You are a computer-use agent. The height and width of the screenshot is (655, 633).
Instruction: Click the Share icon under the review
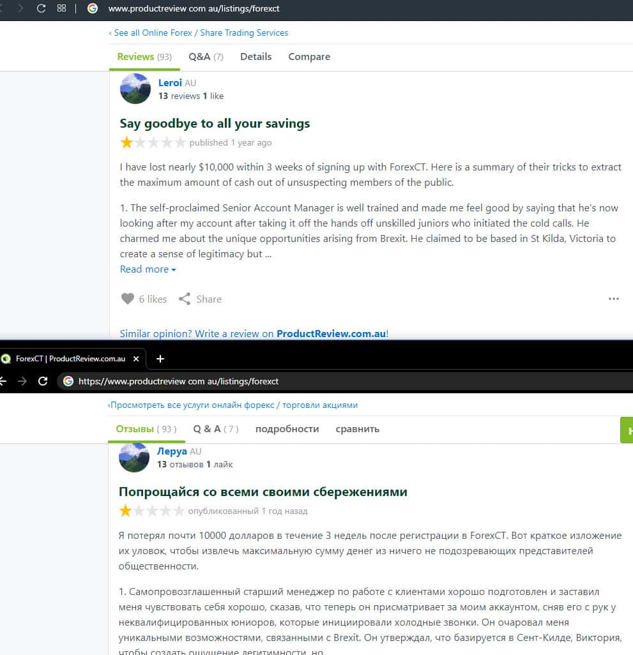pos(184,299)
